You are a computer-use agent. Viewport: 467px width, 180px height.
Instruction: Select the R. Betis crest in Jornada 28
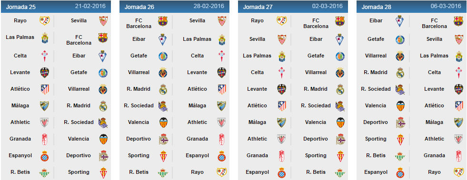click(400, 156)
